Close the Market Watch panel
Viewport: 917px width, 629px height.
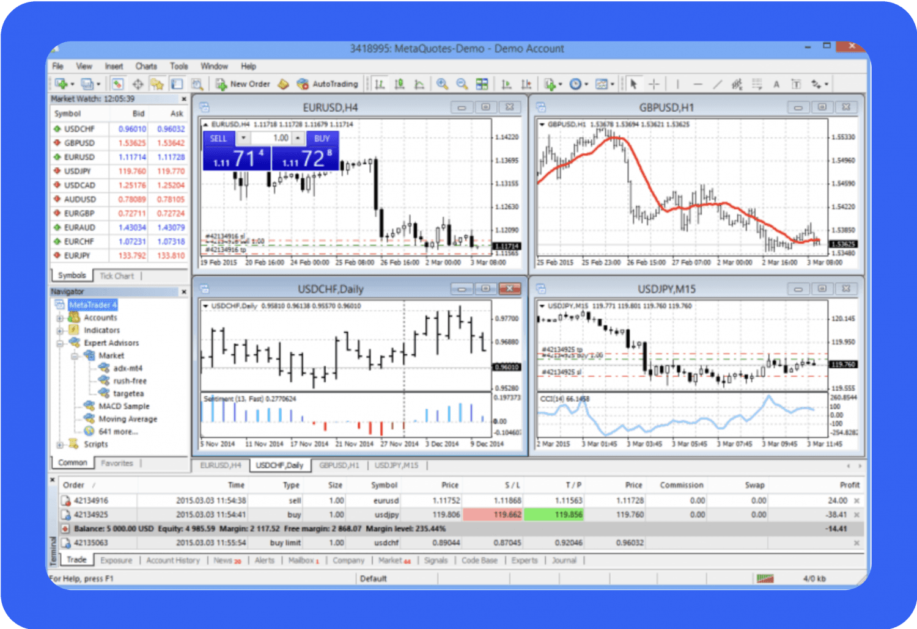pyautogui.click(x=184, y=99)
